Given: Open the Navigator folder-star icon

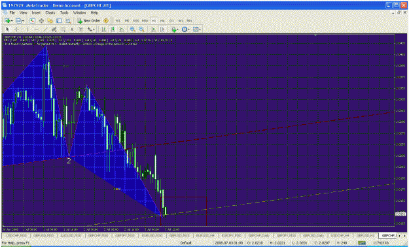Looking at the screenshot, I should [50, 21].
